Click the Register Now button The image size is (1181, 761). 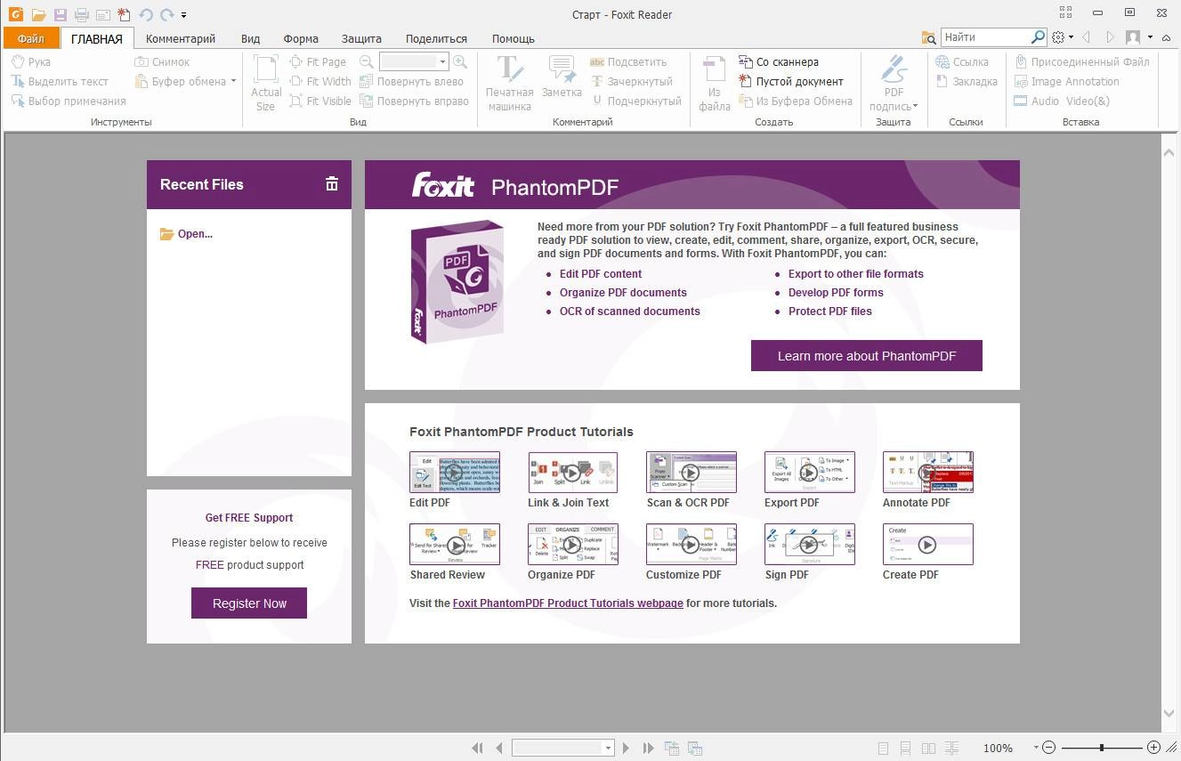[x=249, y=603]
